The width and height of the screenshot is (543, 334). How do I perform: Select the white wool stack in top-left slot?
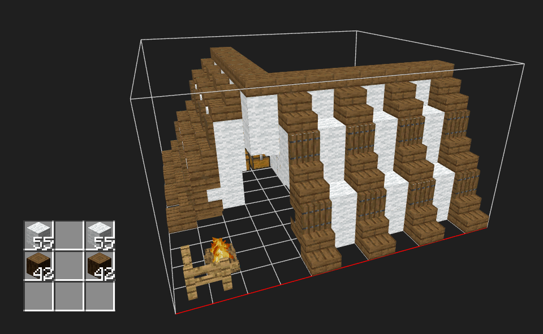pos(38,235)
